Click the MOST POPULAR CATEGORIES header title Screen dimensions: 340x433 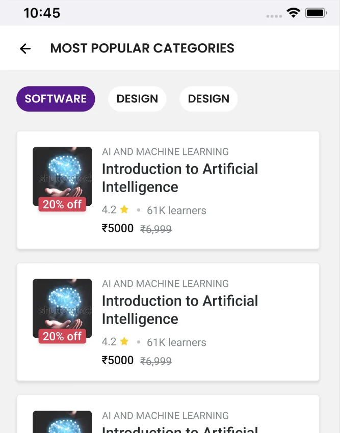coord(142,48)
